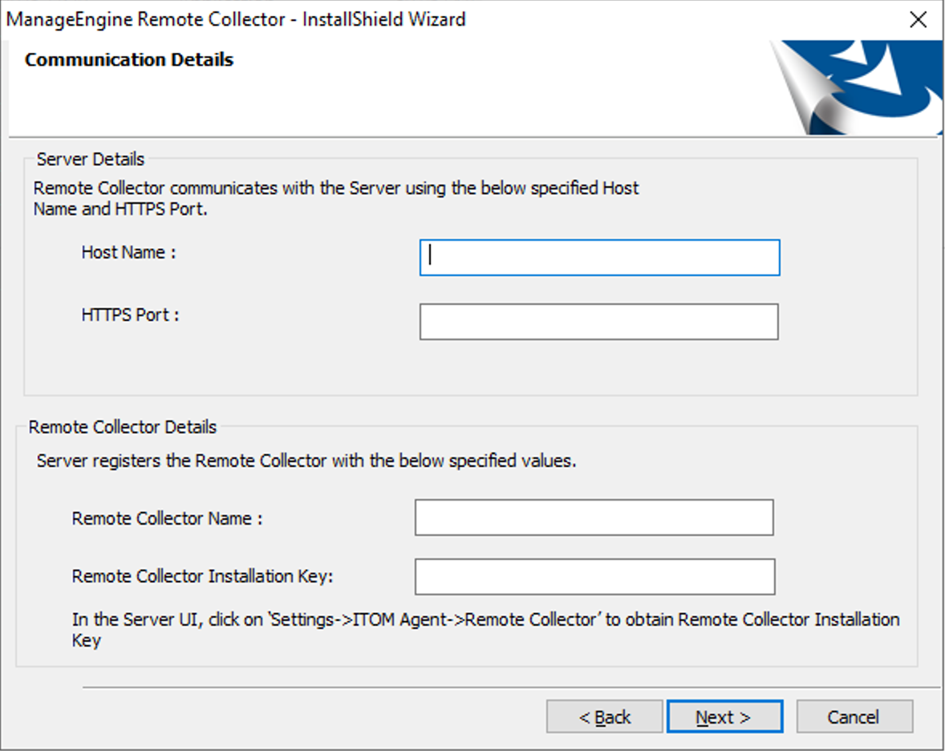The width and height of the screenshot is (945, 751).
Task: Go back with the Back button
Action: coord(604,716)
